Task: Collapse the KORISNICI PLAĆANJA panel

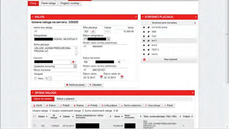Action: coord(196,17)
